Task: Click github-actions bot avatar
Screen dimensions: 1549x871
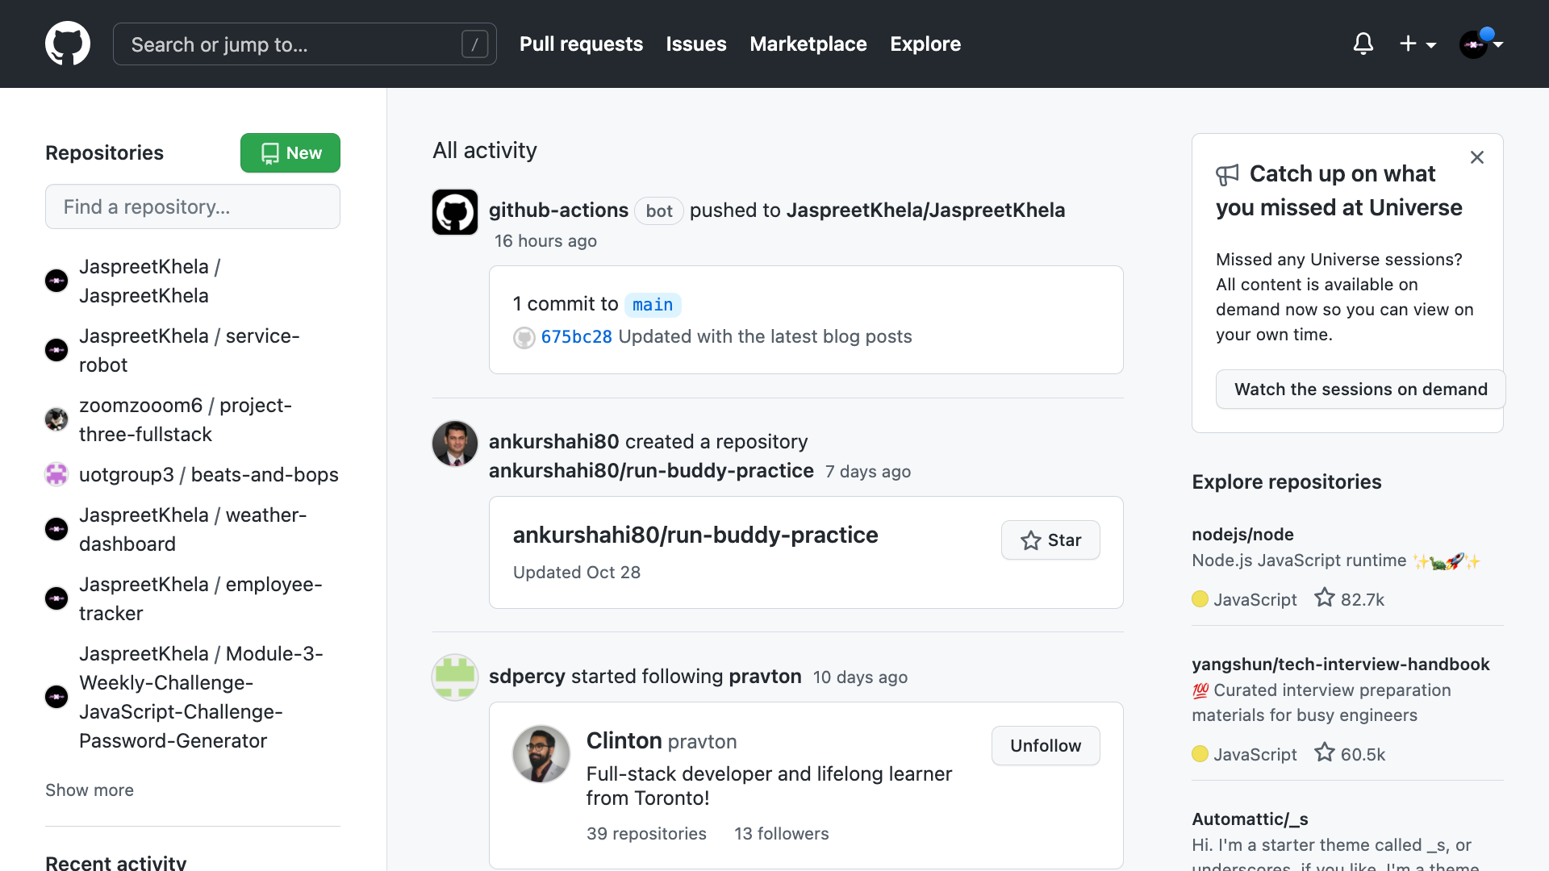Action: point(455,212)
